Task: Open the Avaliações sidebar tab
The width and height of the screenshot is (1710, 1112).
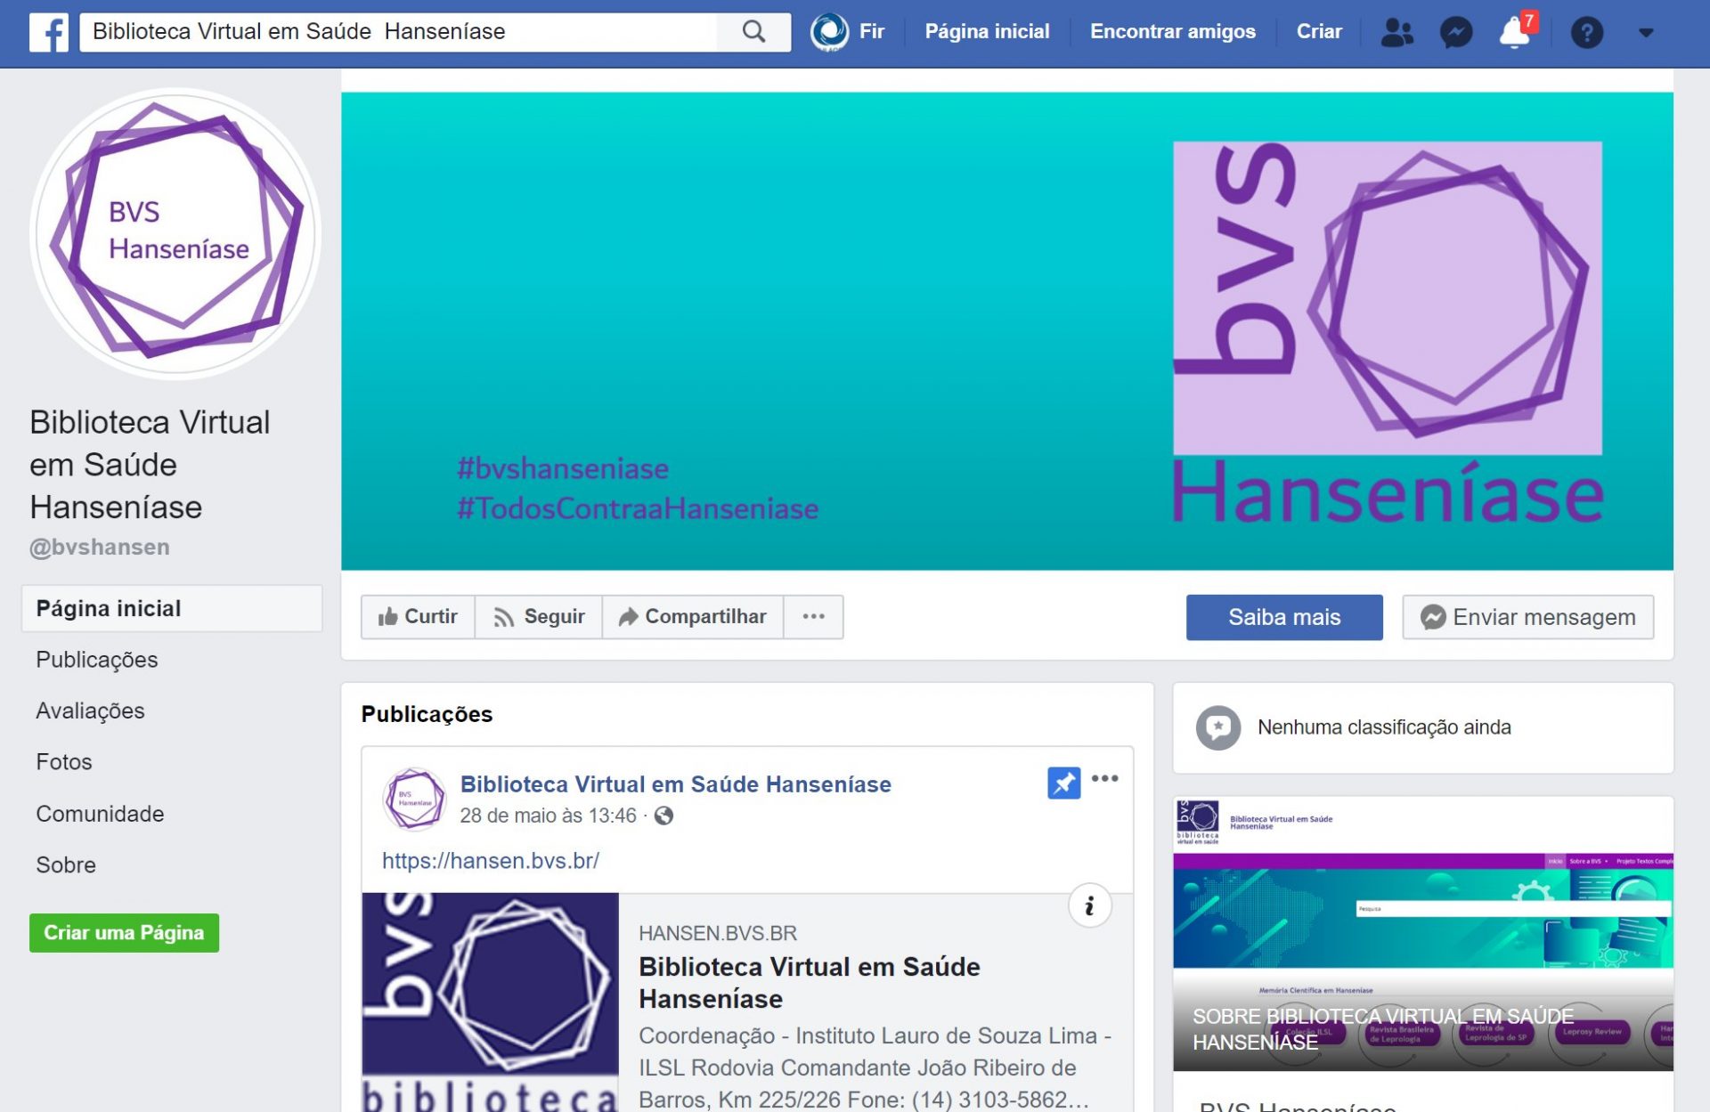Action: pyautogui.click(x=90, y=710)
